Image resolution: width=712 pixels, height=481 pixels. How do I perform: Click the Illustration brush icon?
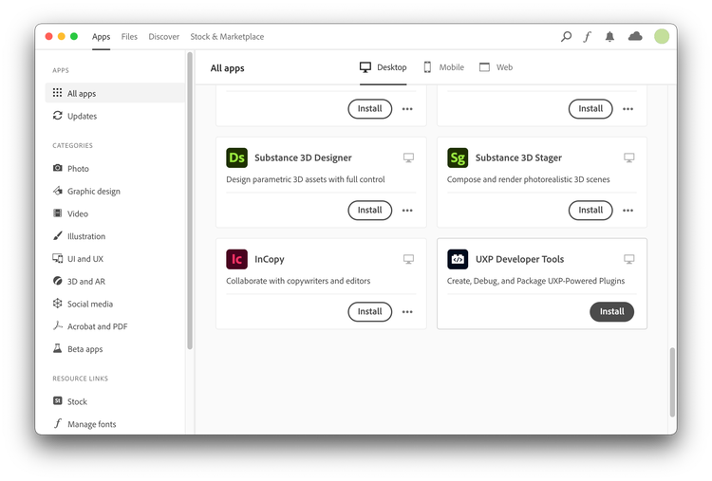point(57,235)
